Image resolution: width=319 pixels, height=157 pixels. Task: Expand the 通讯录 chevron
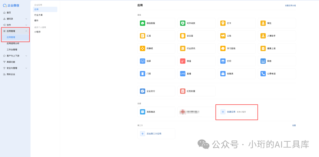tap(26, 19)
